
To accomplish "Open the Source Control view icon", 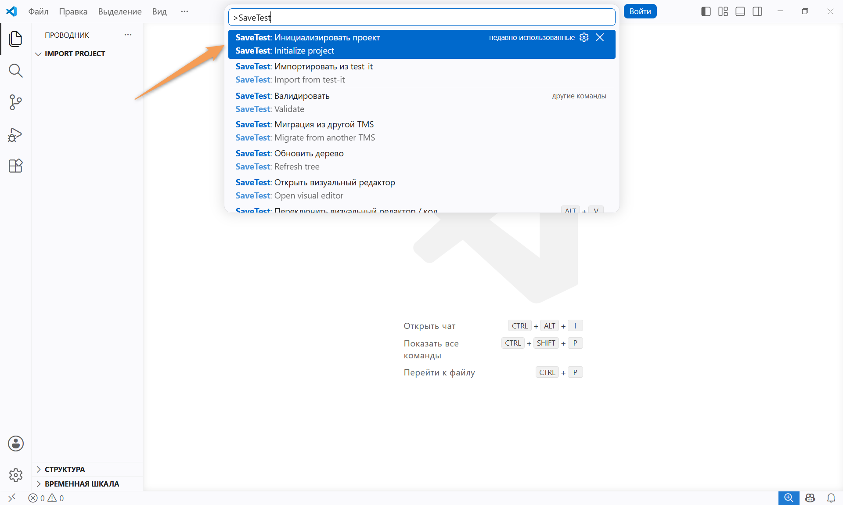I will point(15,102).
